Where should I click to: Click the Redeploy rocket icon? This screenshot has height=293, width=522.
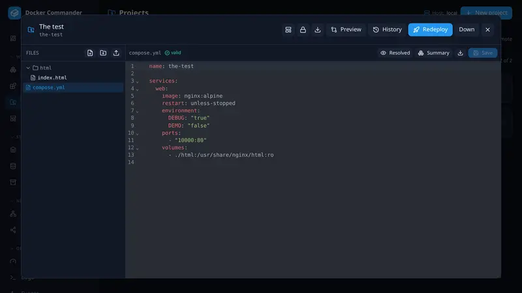coord(416,29)
